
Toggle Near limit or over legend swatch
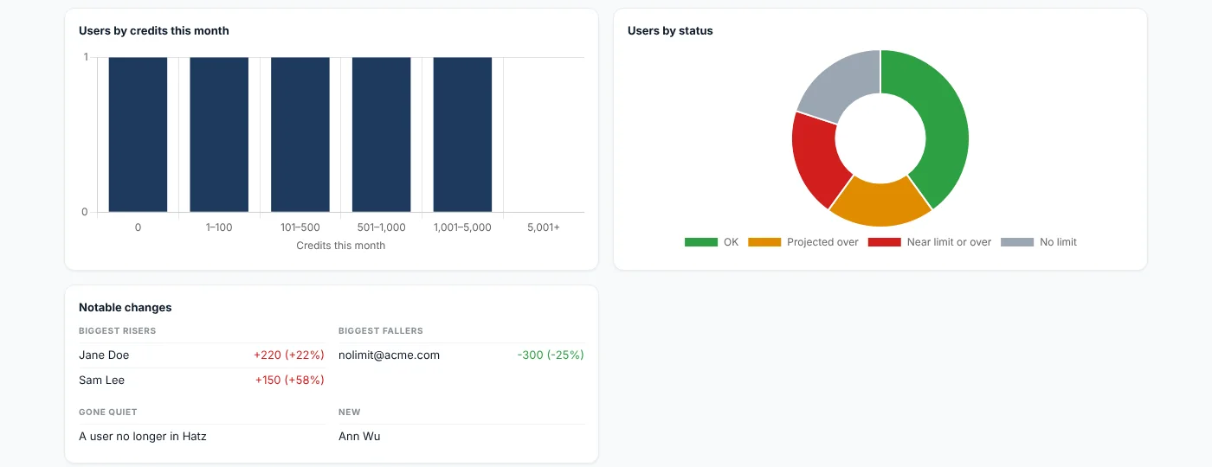pos(885,242)
